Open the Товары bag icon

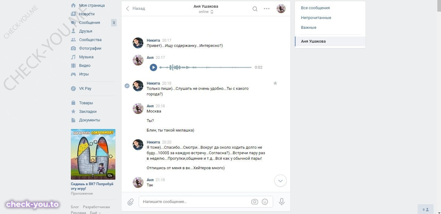coord(73,103)
